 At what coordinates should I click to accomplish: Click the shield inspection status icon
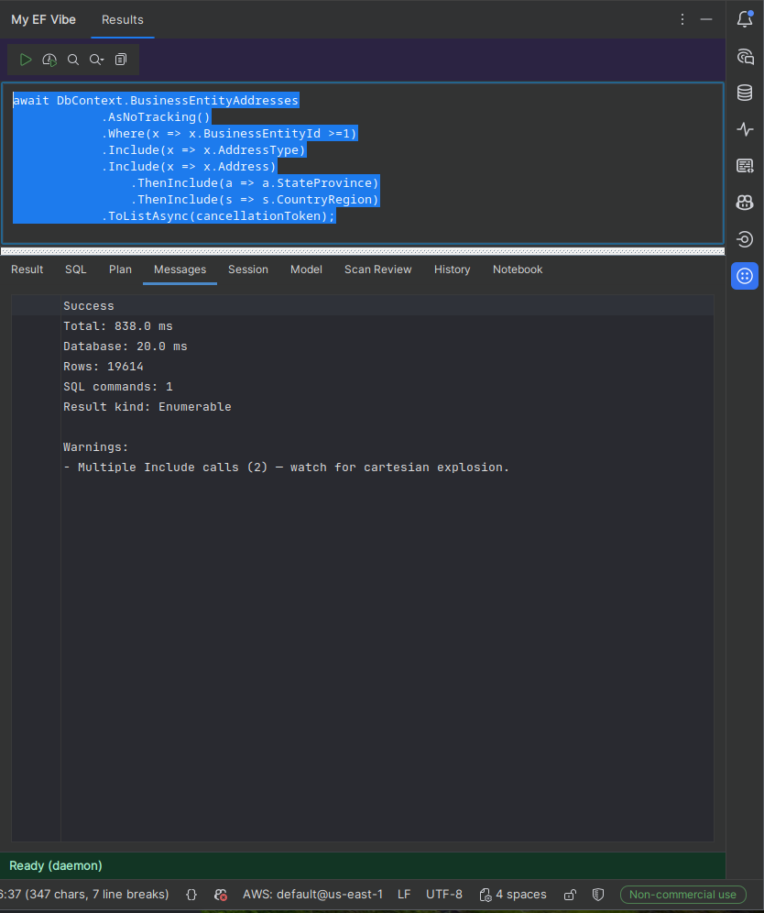[597, 895]
